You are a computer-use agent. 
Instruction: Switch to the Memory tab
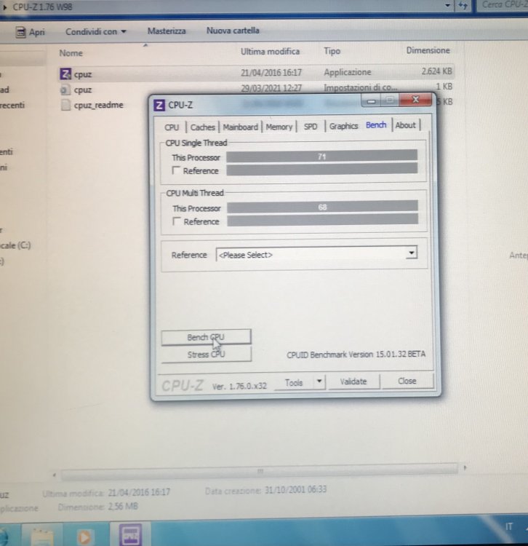[x=279, y=127]
